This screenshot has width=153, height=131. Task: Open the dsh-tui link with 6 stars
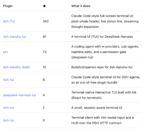9,80
